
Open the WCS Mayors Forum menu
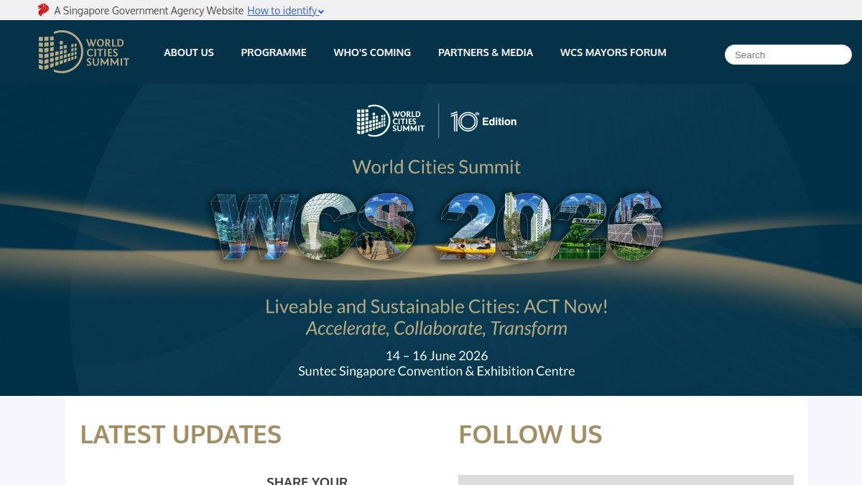tap(613, 52)
